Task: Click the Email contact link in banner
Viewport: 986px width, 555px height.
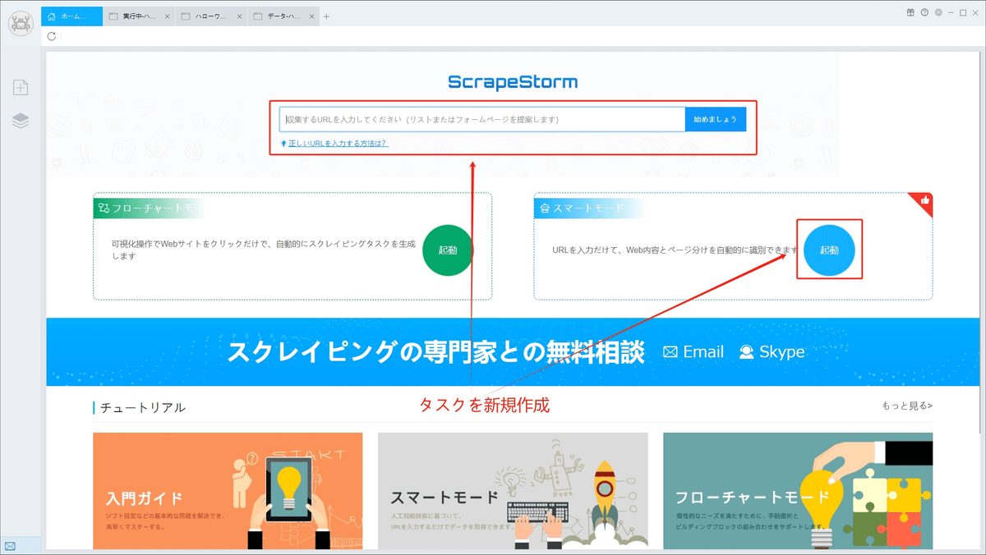Action: coord(693,351)
